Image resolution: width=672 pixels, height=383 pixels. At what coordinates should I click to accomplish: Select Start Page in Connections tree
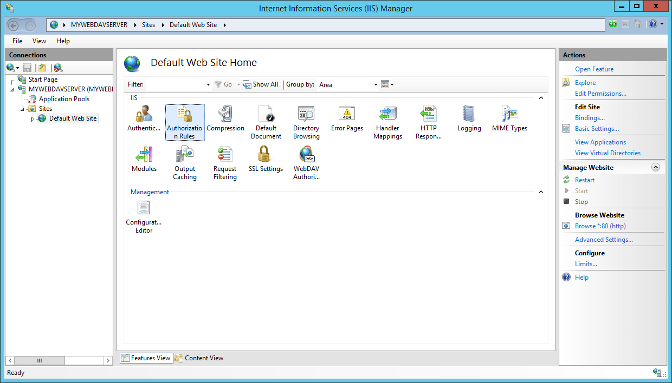click(x=43, y=80)
